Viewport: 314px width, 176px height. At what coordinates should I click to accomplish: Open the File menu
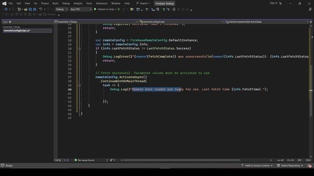pyautogui.click(x=11, y=3)
